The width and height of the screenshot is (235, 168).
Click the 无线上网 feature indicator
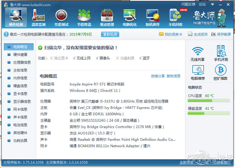tap(82, 58)
